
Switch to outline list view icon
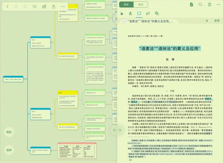[x=35, y=7]
